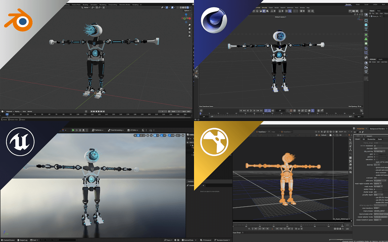Viewport: 388px width, 242px height.
Task: Open Blender's Playback dropdown in timeline
Action: coord(9,111)
